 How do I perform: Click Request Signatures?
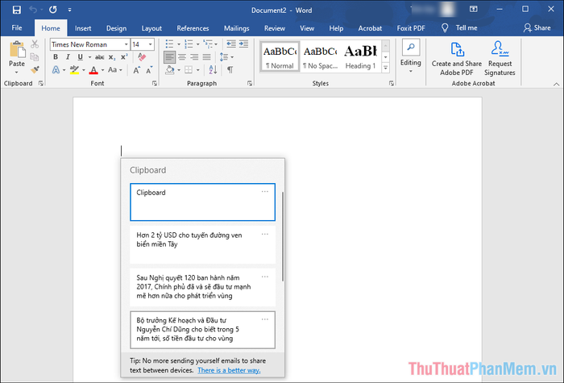[500, 58]
